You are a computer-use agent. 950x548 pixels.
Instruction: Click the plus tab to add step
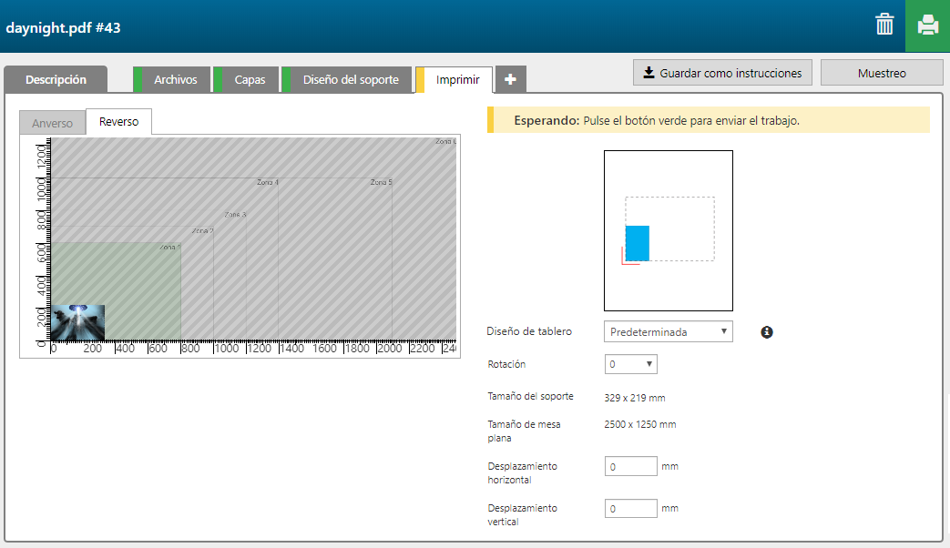(x=510, y=80)
